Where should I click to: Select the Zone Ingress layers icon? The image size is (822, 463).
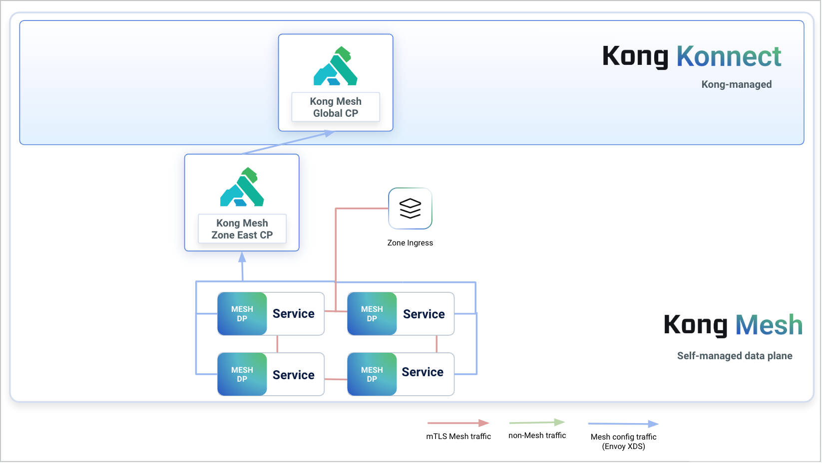(410, 209)
